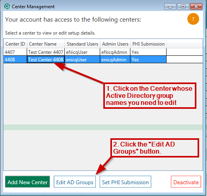Image resolution: width=207 pixels, height=196 pixels.
Task: Sort by the Center ID column header
Action: pyautogui.click(x=15, y=44)
